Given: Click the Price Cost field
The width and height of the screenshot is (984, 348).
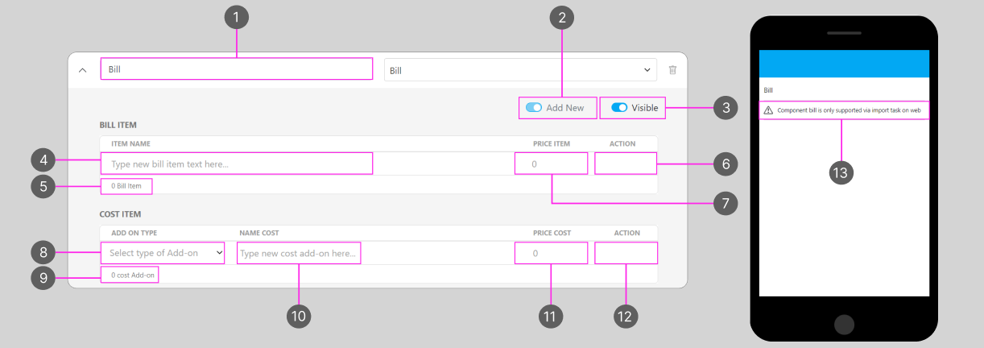Looking at the screenshot, I should pos(551,253).
